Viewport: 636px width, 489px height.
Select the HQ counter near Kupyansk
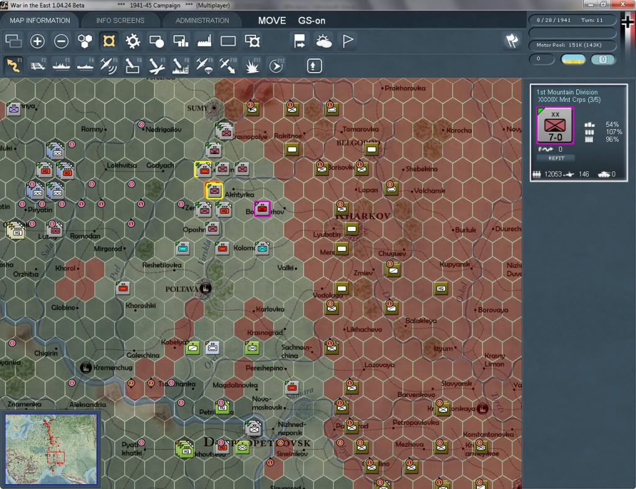pos(441,288)
